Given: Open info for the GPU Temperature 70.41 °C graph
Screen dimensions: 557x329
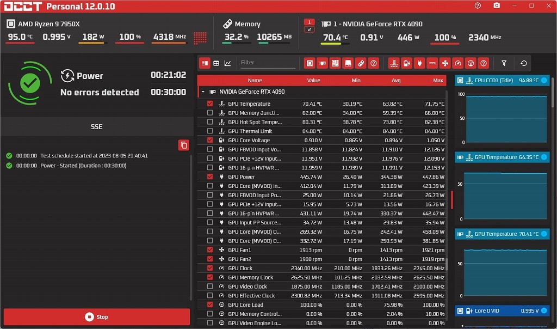Looking at the screenshot, I should tap(544, 234).
